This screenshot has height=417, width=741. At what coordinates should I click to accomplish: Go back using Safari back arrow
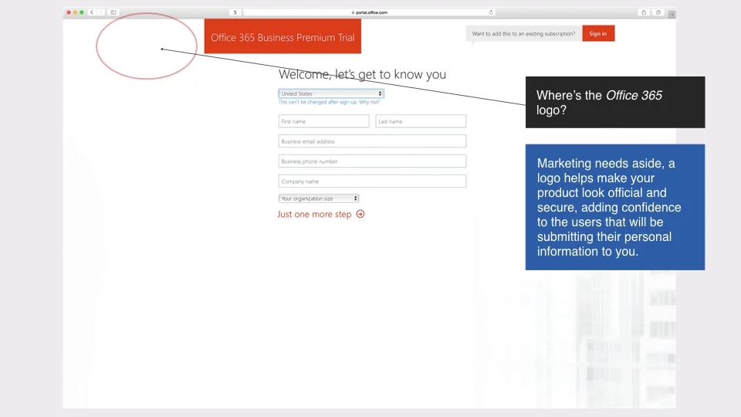92,12
